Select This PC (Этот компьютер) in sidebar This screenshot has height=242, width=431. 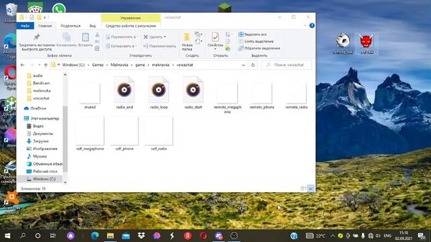point(42,118)
